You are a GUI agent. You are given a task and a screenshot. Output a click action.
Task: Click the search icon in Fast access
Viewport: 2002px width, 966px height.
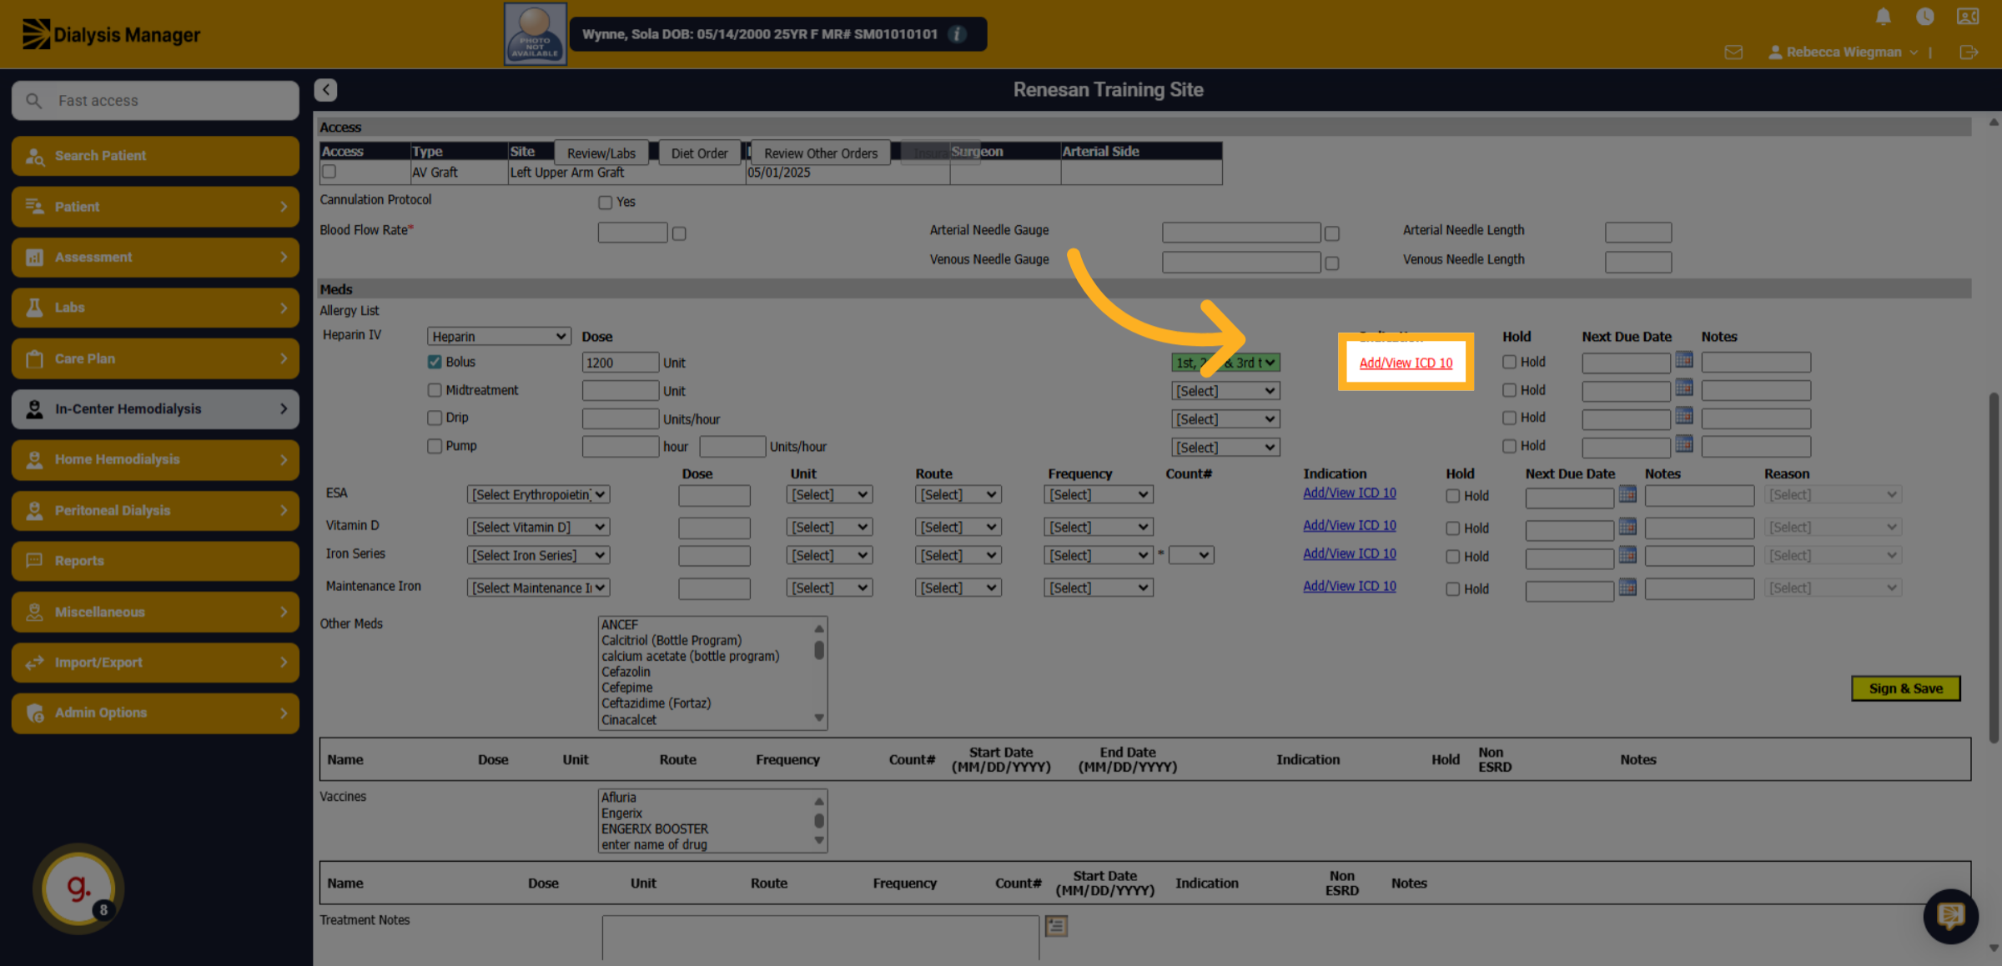(33, 101)
